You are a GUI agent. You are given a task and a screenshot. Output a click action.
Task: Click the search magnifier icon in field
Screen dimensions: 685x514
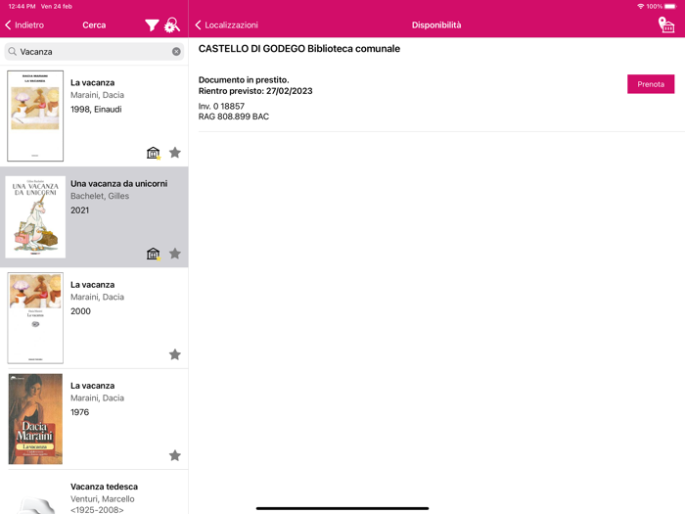pyautogui.click(x=13, y=52)
